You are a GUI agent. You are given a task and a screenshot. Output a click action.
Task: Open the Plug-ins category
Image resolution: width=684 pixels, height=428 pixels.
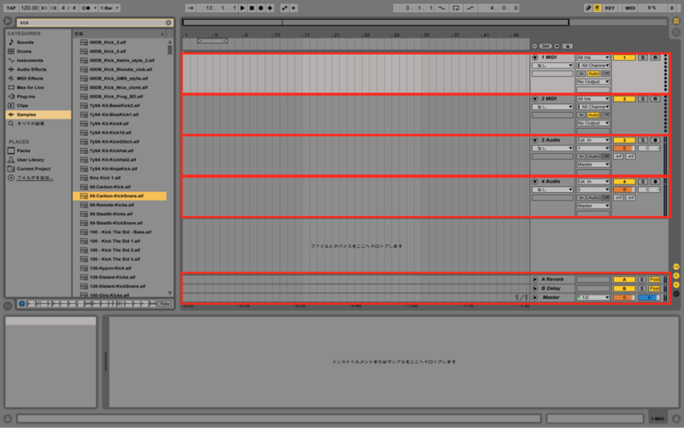pyautogui.click(x=26, y=97)
